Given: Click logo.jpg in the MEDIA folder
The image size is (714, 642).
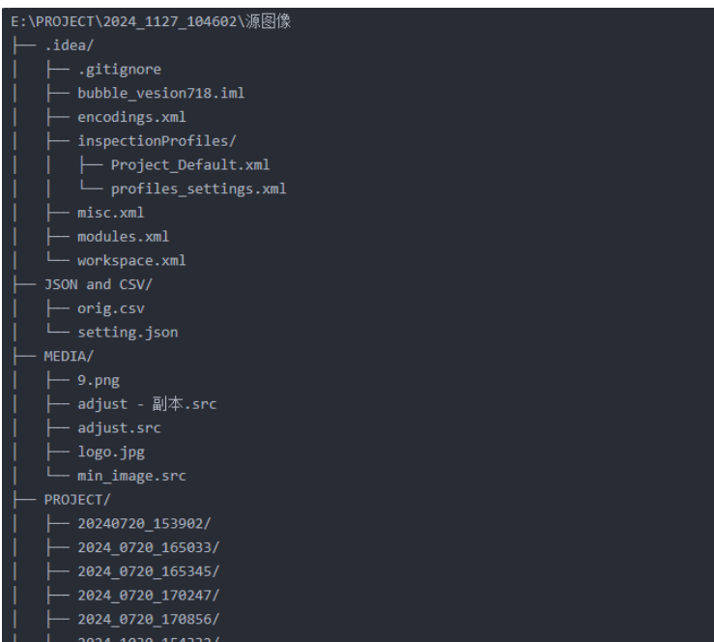Looking at the screenshot, I should click(111, 452).
